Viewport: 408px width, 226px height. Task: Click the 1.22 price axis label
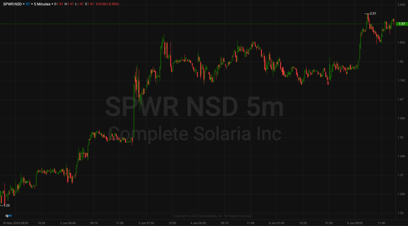(x=400, y=213)
